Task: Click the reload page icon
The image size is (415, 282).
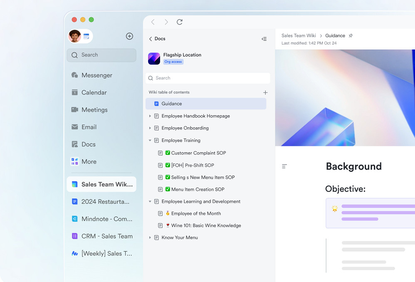Action: (x=179, y=22)
